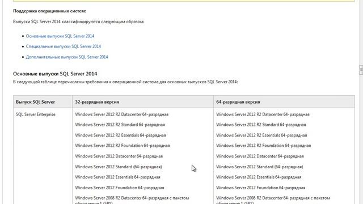Screen dimensions: 363x204
Task: Click 64-bit column Windows Server 2012 R2 Foundation
Action: point(263,146)
